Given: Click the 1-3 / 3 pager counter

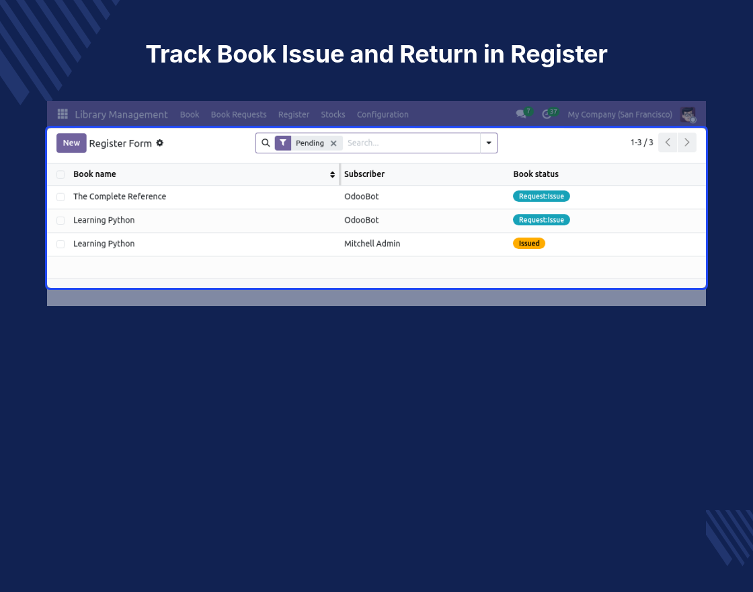Looking at the screenshot, I should 641,142.
